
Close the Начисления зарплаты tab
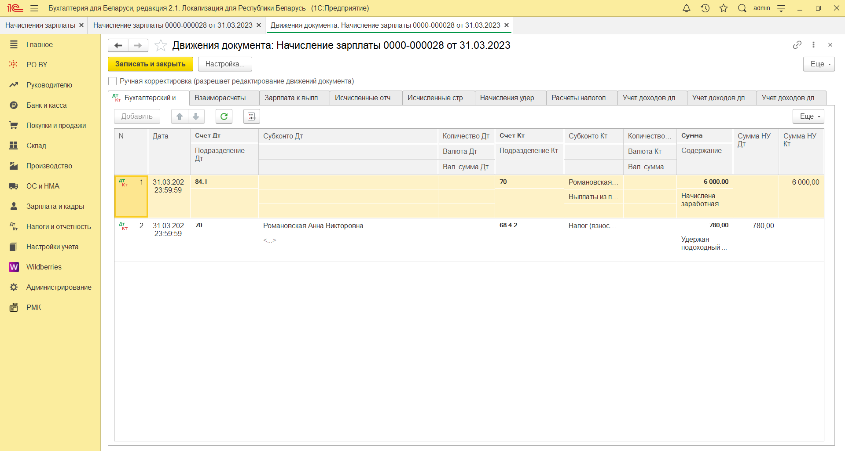pyautogui.click(x=81, y=25)
